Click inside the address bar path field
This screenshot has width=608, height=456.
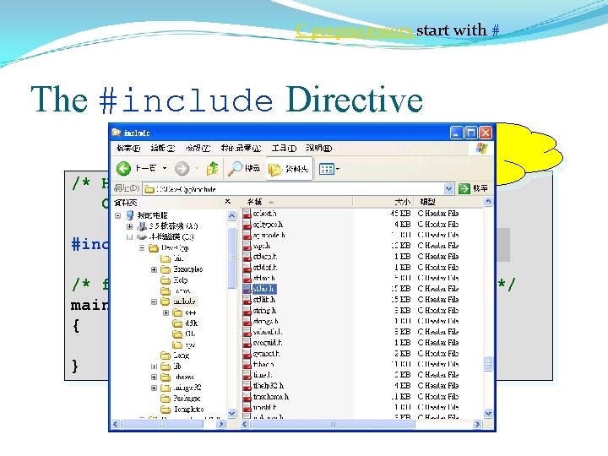[x=294, y=189]
